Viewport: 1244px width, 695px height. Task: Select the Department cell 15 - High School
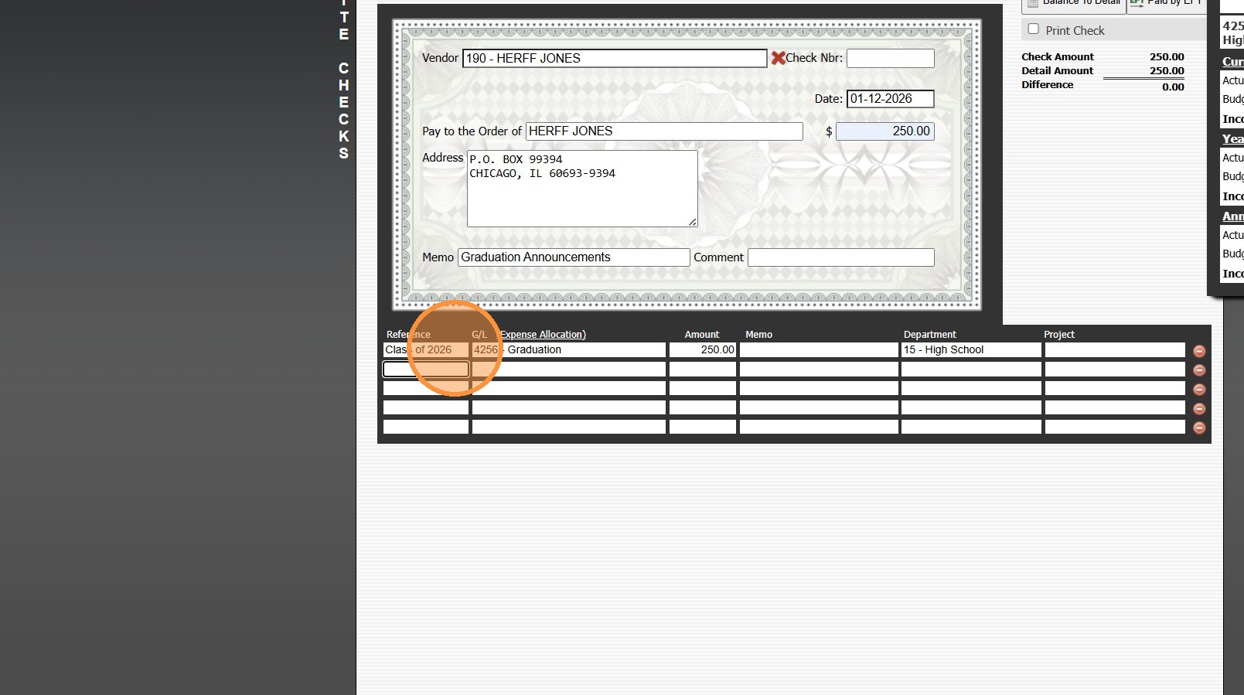point(971,350)
